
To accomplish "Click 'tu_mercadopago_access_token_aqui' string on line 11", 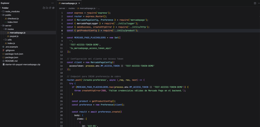I will point(91,48).
